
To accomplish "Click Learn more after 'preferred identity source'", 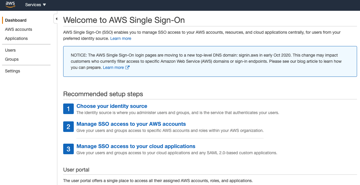I will [121, 38].
